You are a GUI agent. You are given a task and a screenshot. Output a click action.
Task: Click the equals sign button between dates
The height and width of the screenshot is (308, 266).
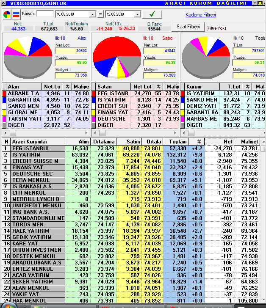tap(100, 14)
